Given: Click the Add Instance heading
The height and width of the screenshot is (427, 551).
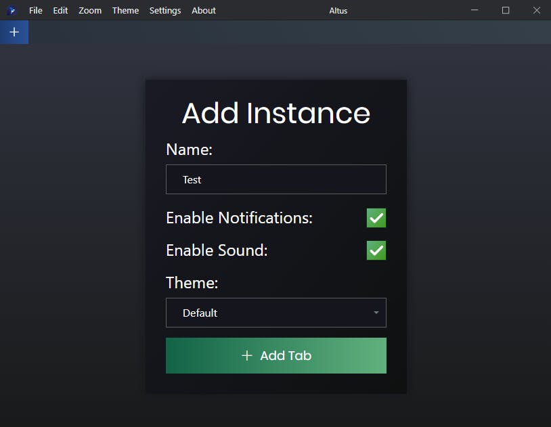Looking at the screenshot, I should click(x=276, y=113).
